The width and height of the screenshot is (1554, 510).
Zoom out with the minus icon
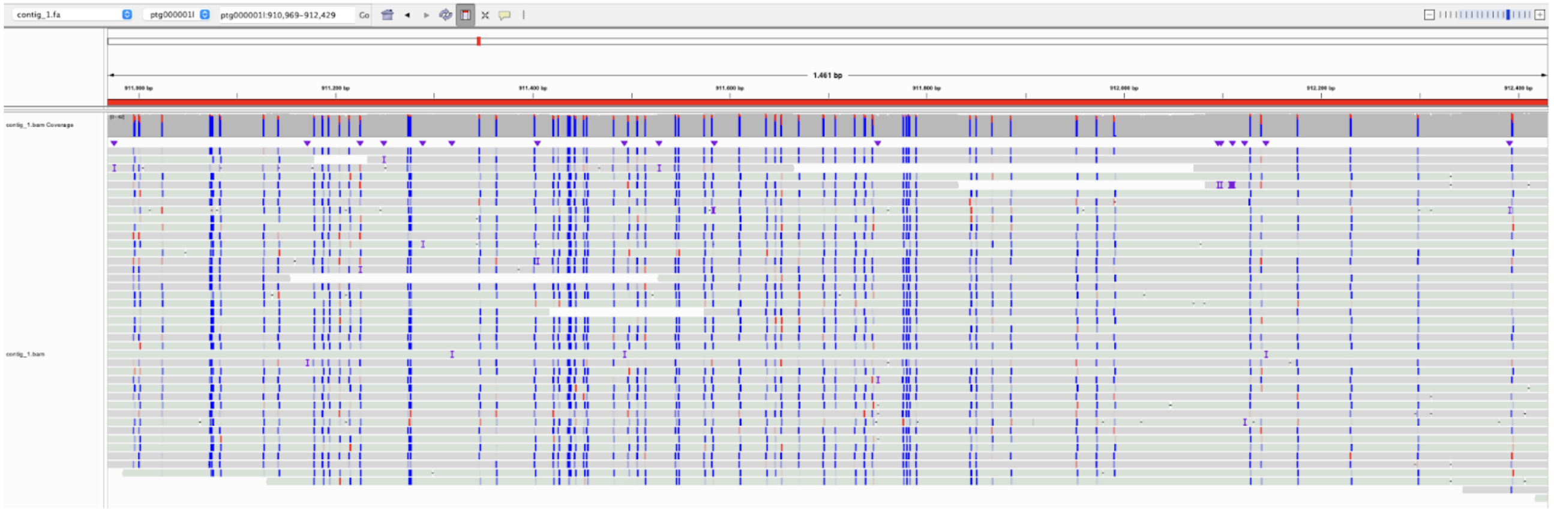tap(1429, 15)
